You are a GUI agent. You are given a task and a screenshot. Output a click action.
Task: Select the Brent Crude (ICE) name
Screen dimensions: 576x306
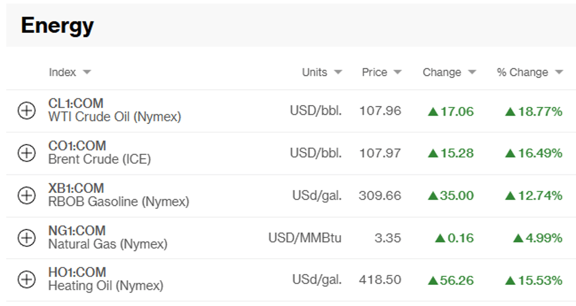click(x=99, y=159)
